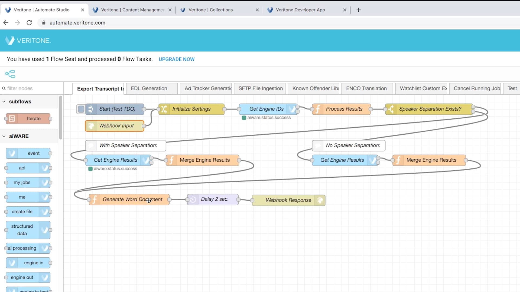
Task: Click the Veritone logo in the header
Action: pos(28,41)
